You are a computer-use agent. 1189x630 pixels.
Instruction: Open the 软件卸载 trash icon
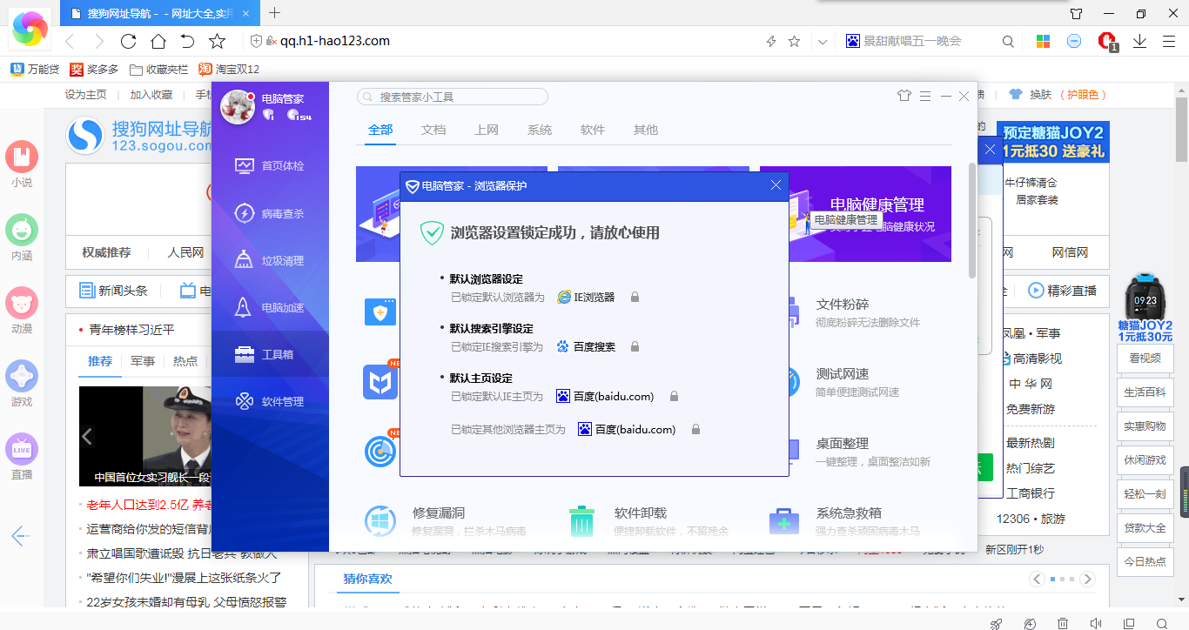[x=581, y=521]
